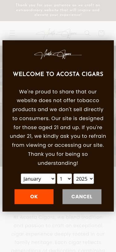Click the 'Thank you for being so' line
The image size is (116, 252).
coord(58,154)
